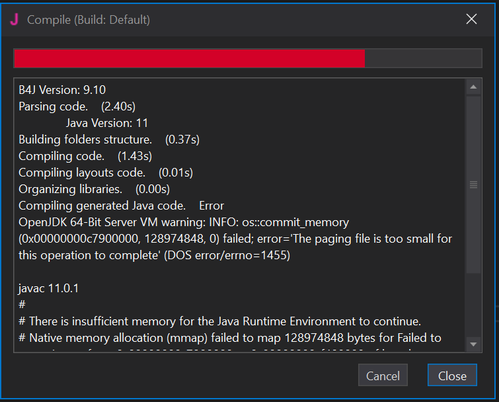Click the "Java Version: 11" log entry
499x402 pixels.
coord(107,123)
